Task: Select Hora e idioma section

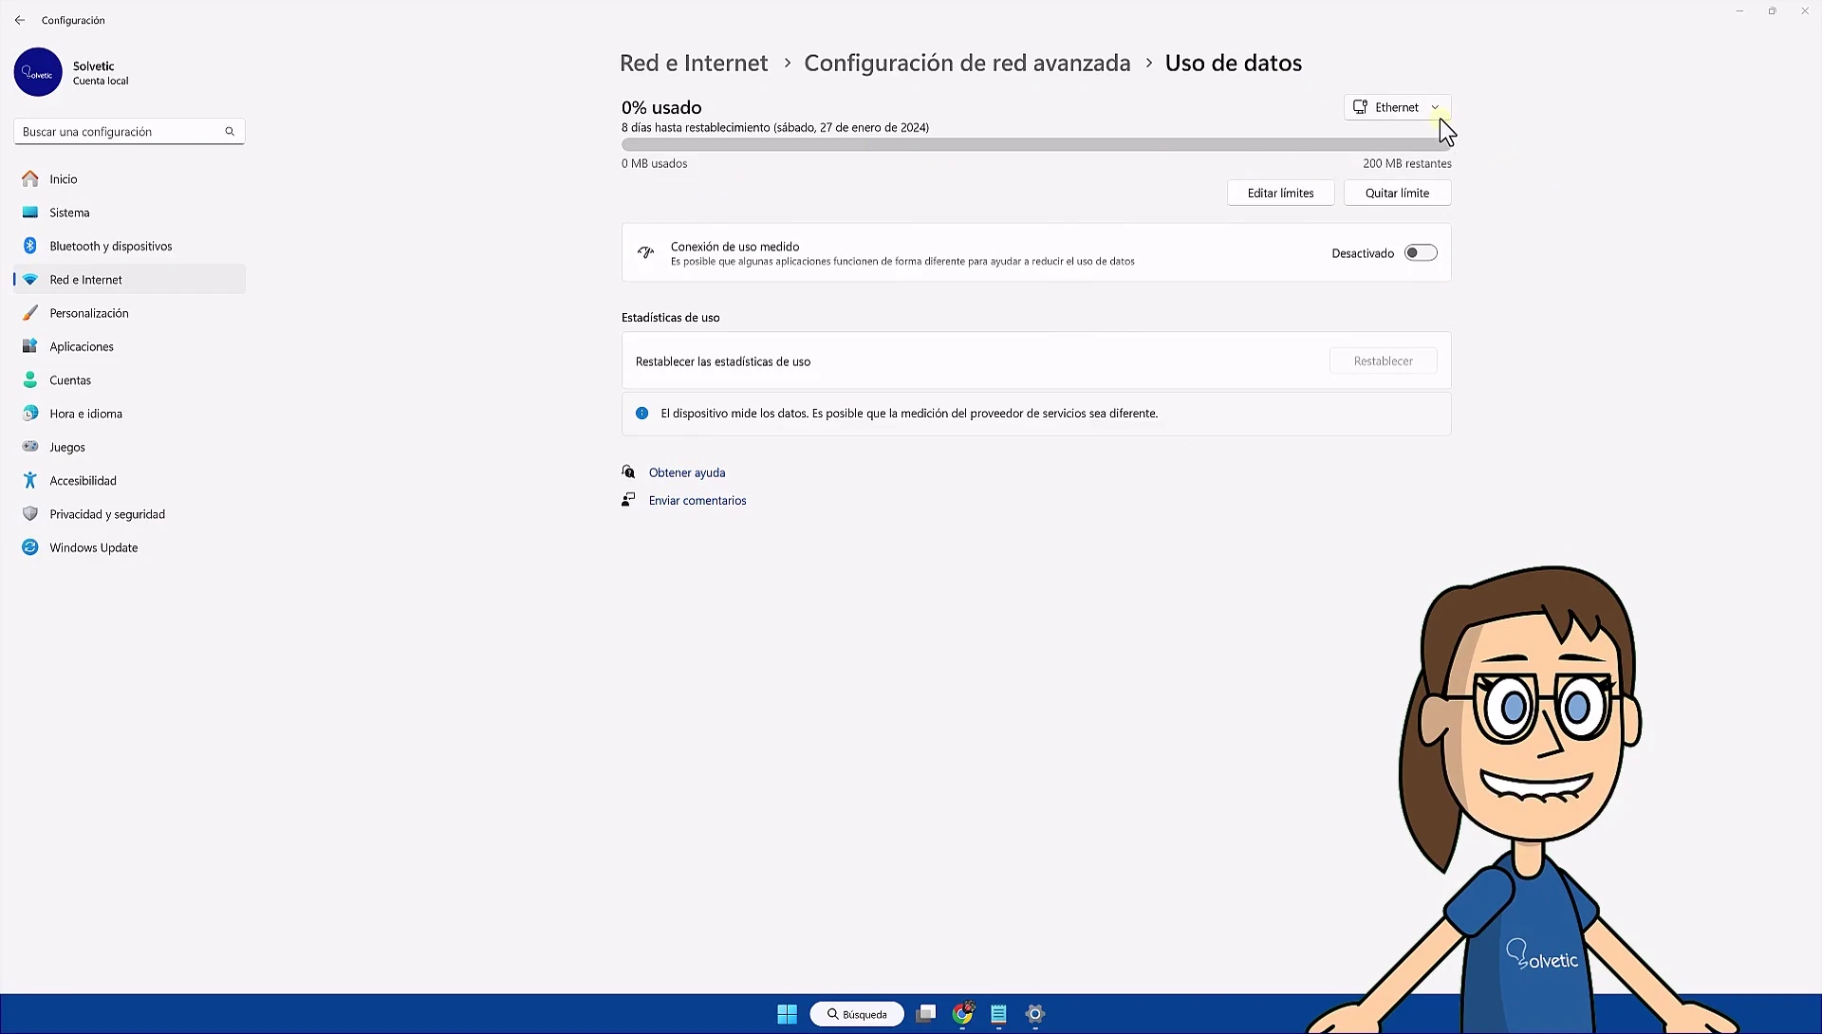Action: 129,414
